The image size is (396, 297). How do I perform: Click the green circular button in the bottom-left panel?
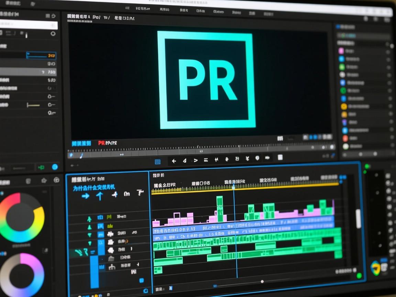coord(55,167)
